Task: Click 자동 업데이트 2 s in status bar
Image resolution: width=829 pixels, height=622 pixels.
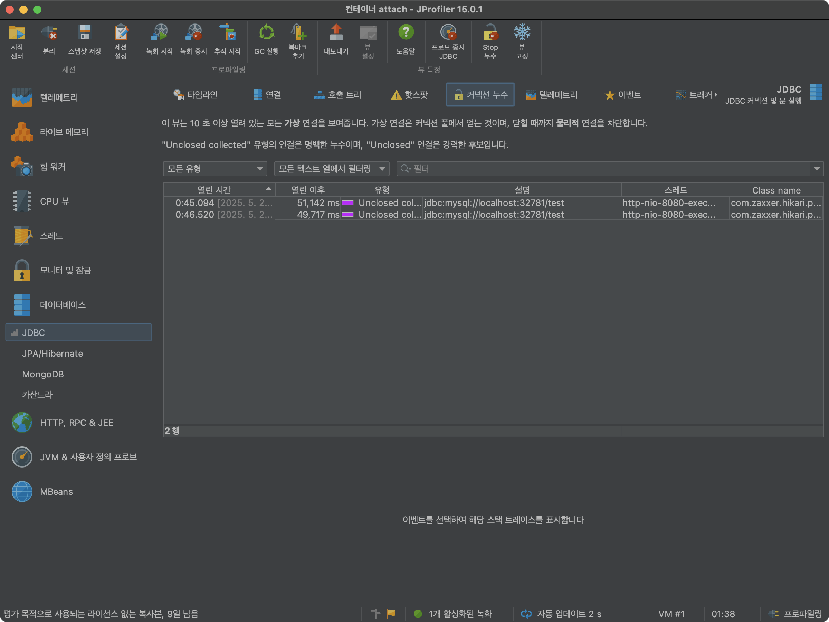Action: tap(561, 614)
